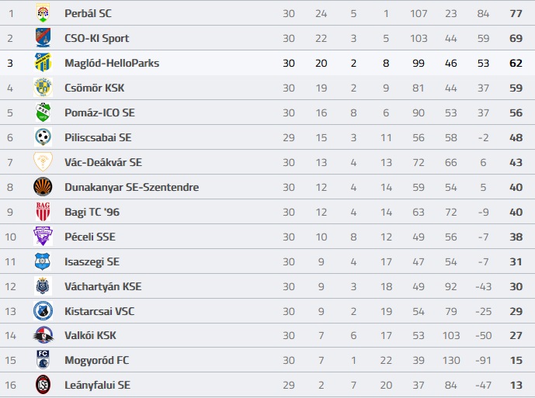Click the red striped Bagi TC '96 crest
The height and width of the screenshot is (398, 535).
[x=43, y=212]
